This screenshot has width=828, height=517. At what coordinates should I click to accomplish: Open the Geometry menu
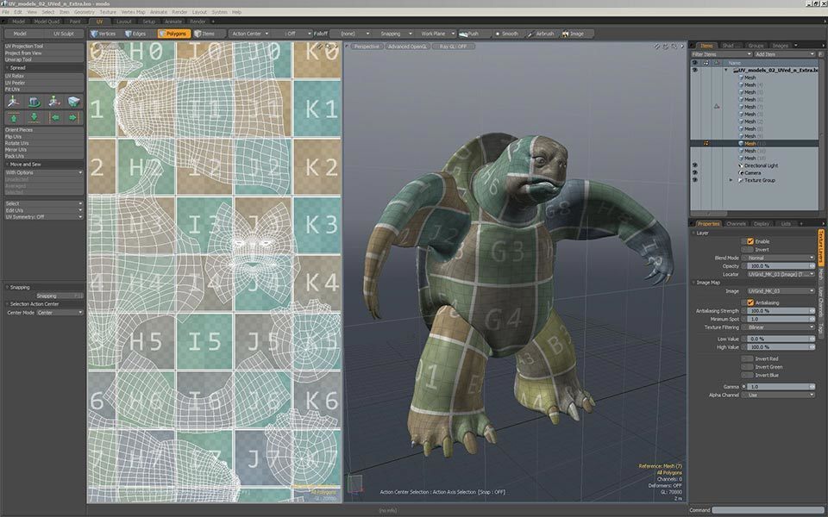pos(84,12)
